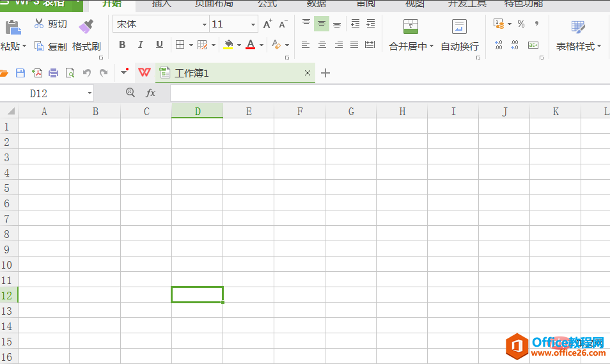This screenshot has width=610, height=364.
Task: Open print preview icon
Action: tap(70, 73)
